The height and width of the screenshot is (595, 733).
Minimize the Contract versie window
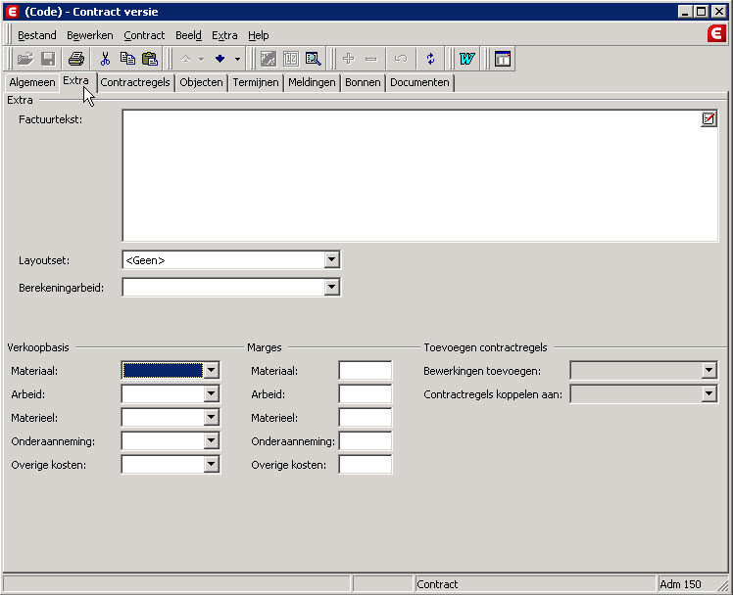(x=685, y=12)
